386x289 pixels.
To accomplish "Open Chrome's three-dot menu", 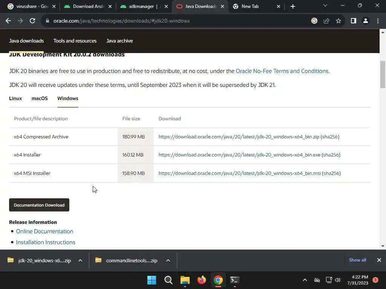I will (378, 21).
